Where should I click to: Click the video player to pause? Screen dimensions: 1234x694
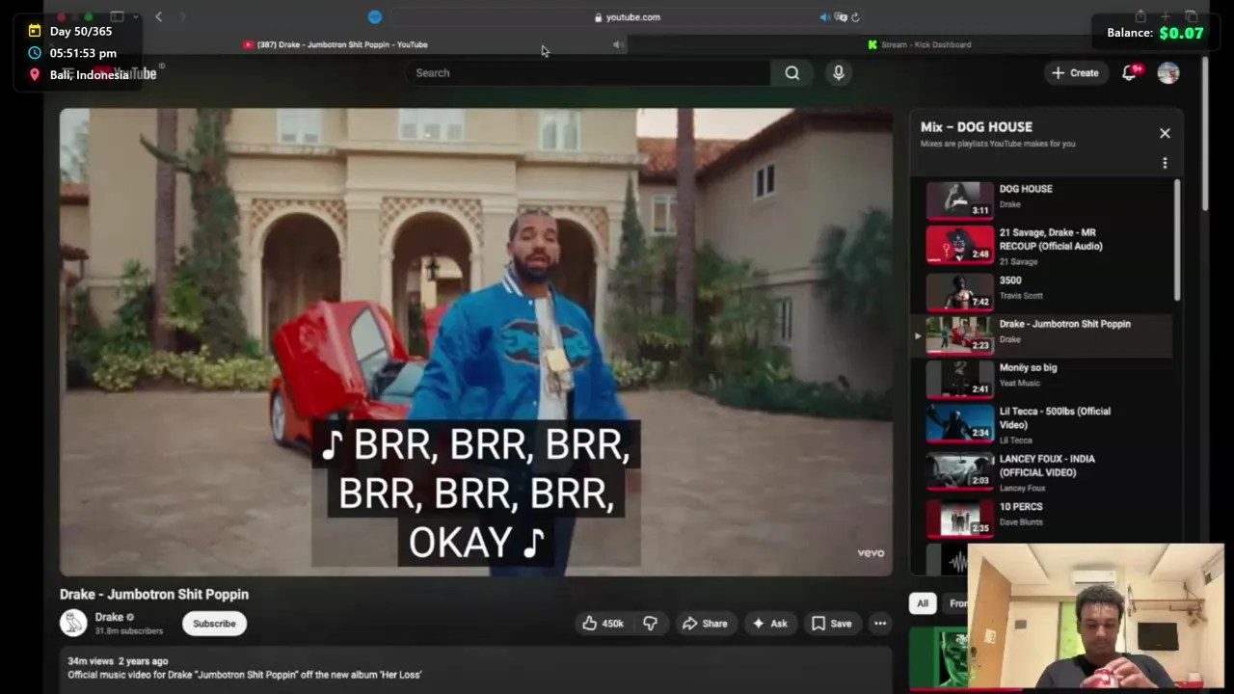(x=476, y=342)
